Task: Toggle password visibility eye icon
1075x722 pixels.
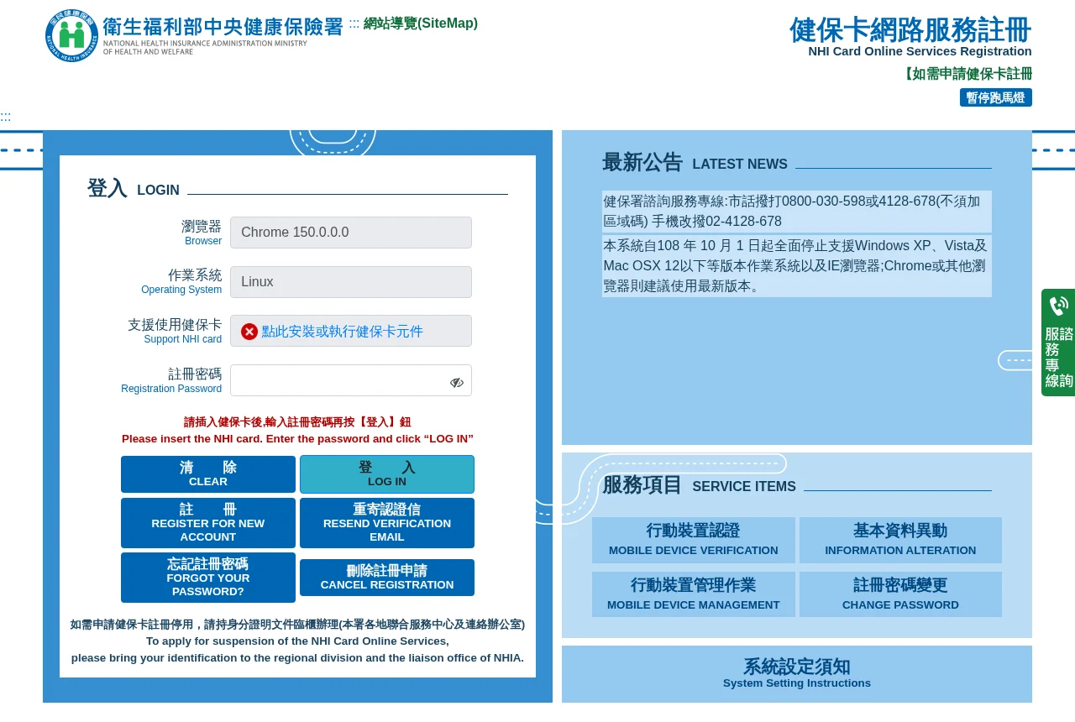Action: point(457,382)
